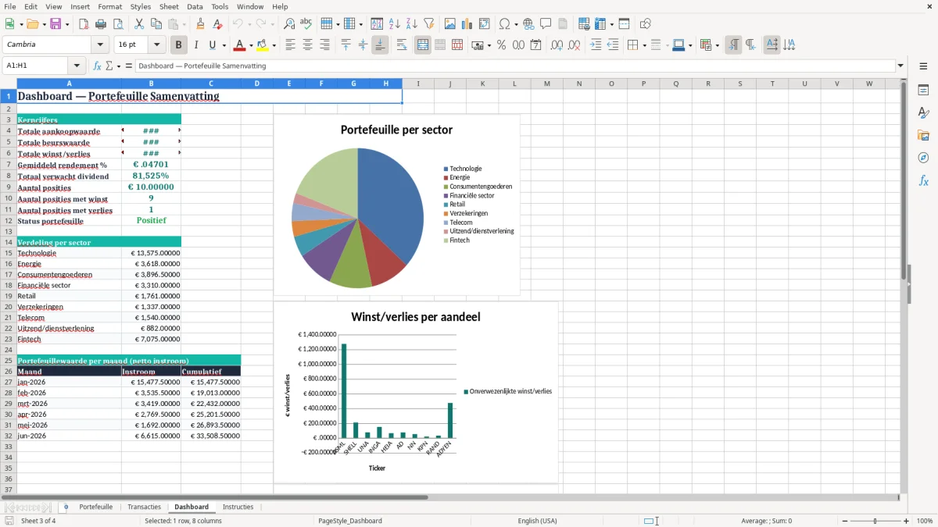Image resolution: width=938 pixels, height=527 pixels.
Task: Click the Clone Formatting paintbrush icon
Action: point(201,24)
